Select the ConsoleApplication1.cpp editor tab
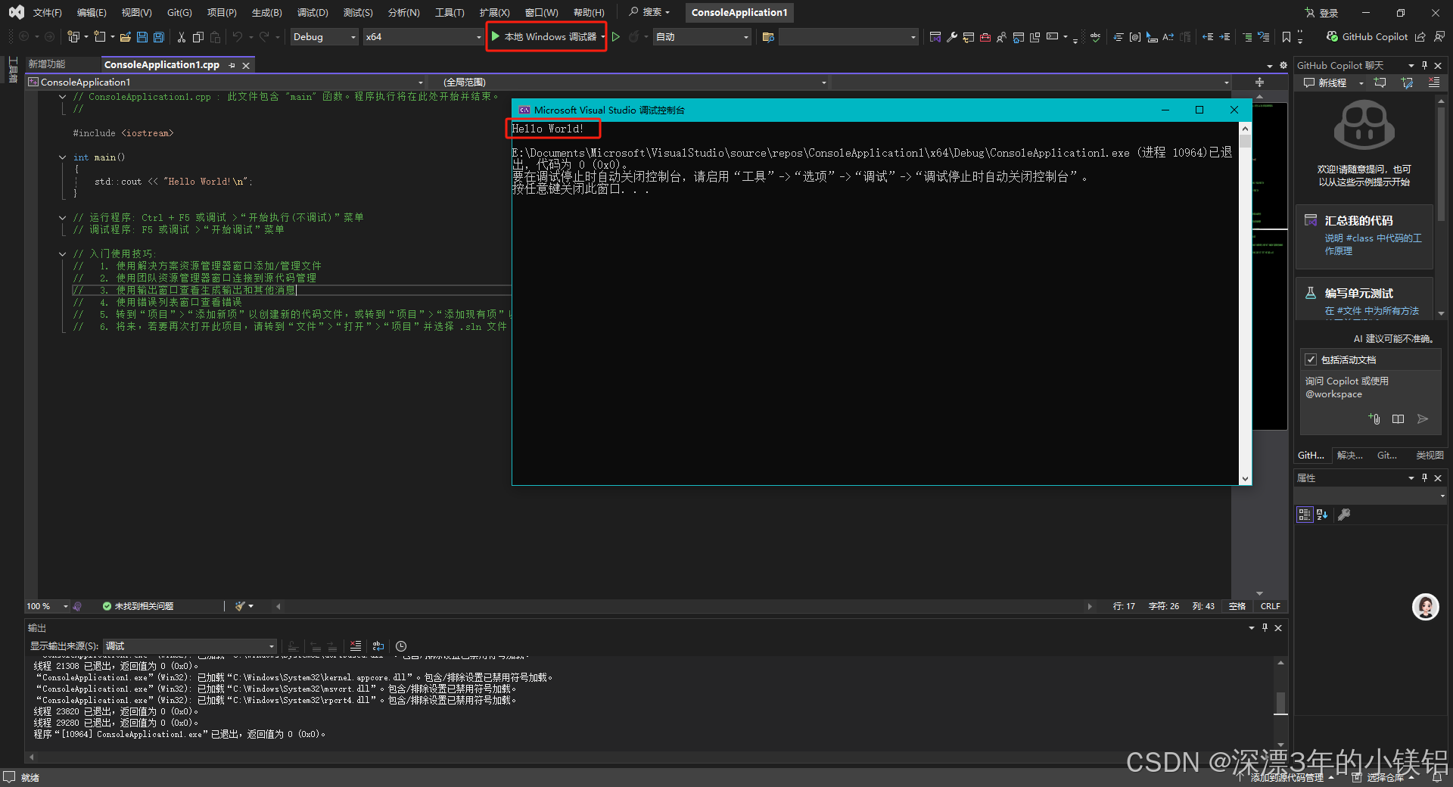 [x=162, y=65]
